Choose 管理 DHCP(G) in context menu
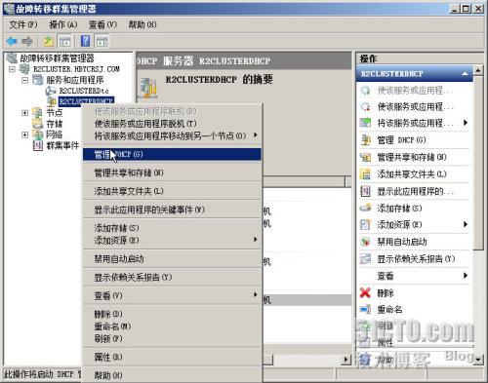Screen dimensions: 488x383 point(172,154)
